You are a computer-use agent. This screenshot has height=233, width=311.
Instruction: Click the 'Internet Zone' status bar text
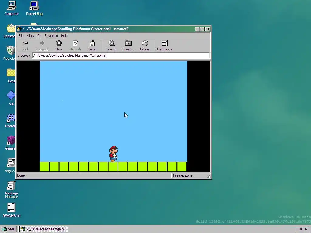click(x=183, y=175)
